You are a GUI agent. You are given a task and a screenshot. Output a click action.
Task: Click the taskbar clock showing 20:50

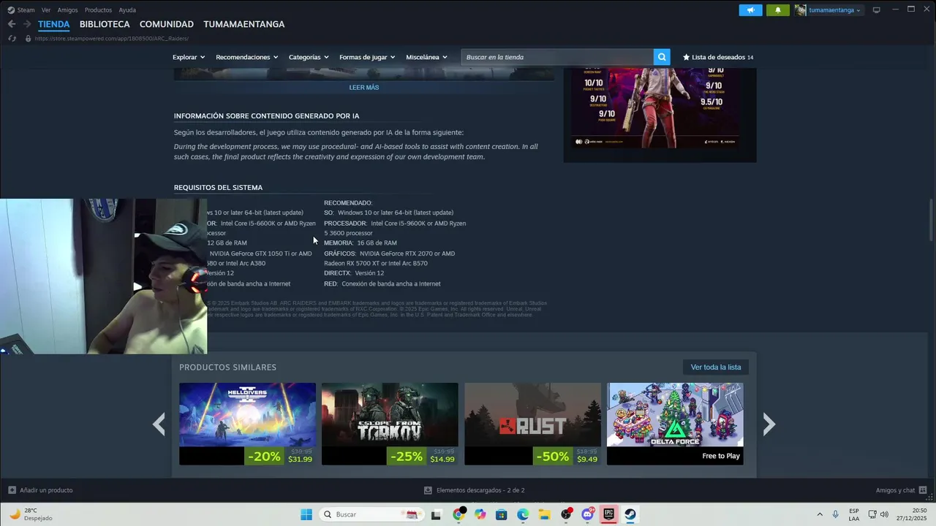coord(913,514)
